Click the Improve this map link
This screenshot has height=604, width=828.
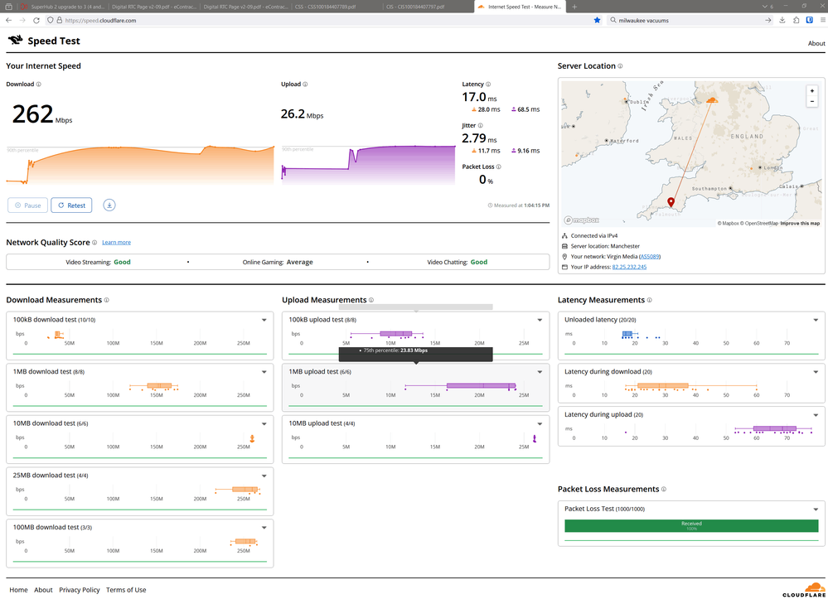click(800, 224)
